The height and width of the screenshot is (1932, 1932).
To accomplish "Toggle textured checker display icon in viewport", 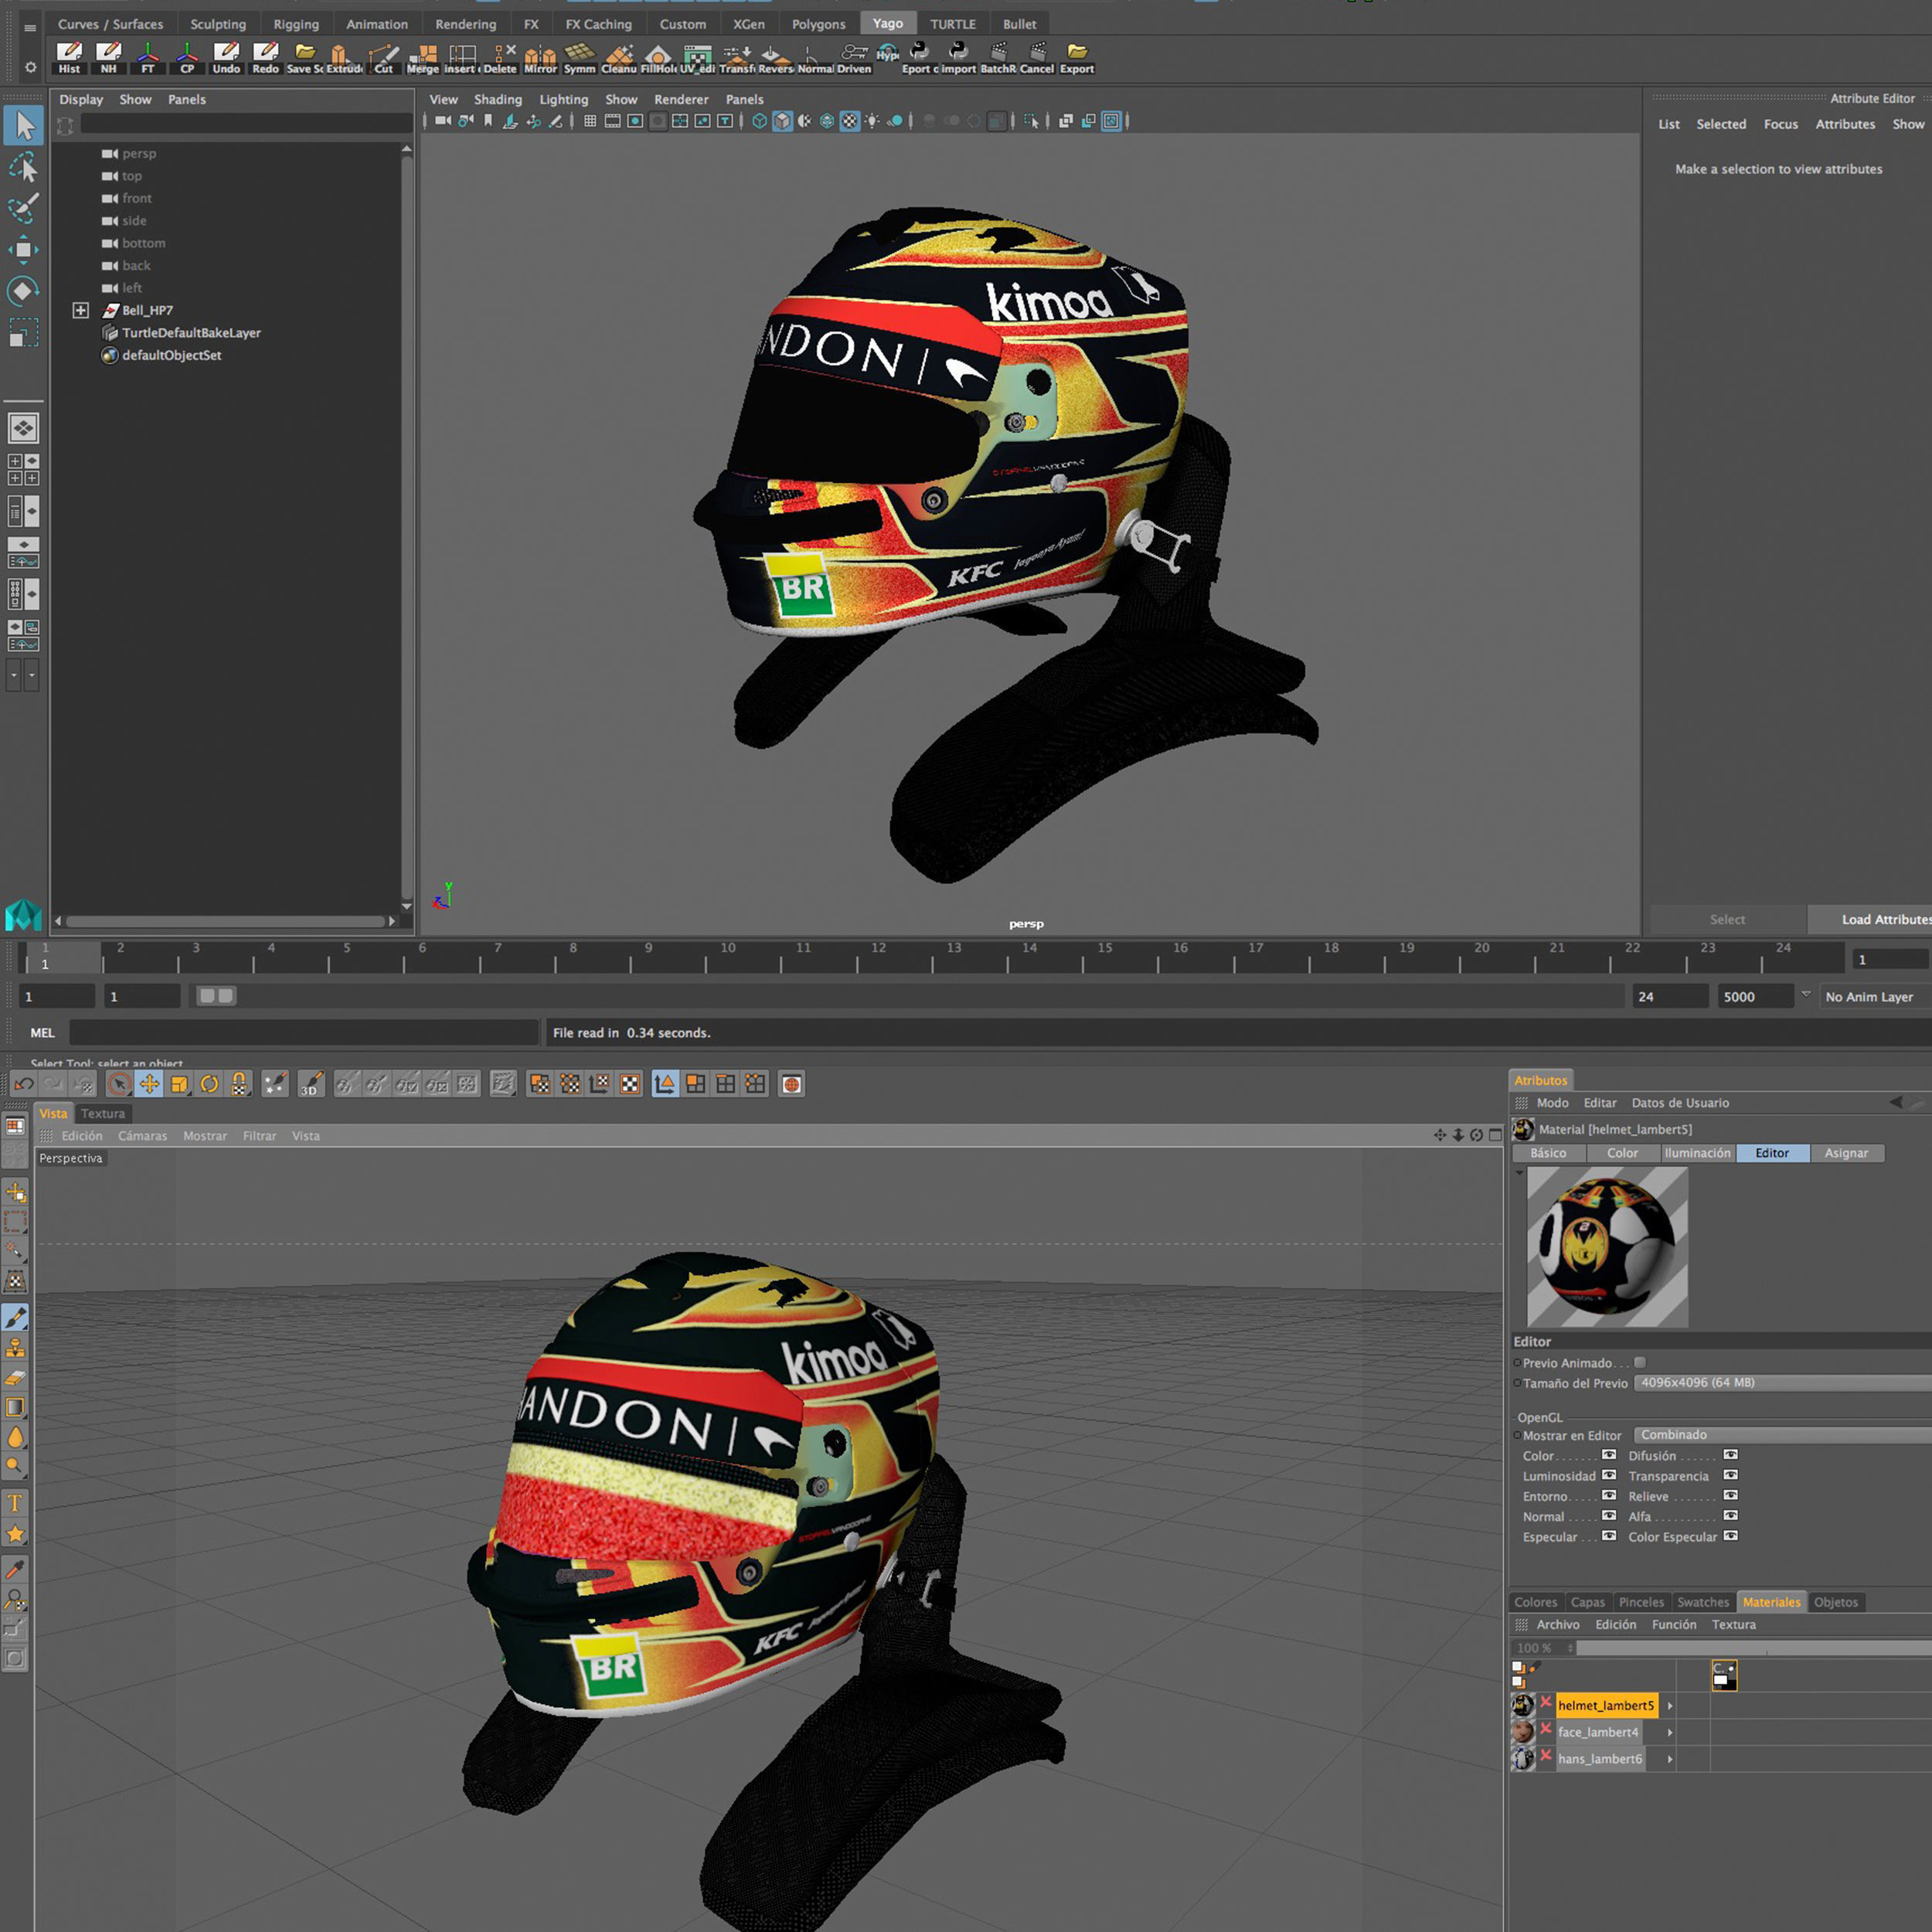I will [849, 121].
